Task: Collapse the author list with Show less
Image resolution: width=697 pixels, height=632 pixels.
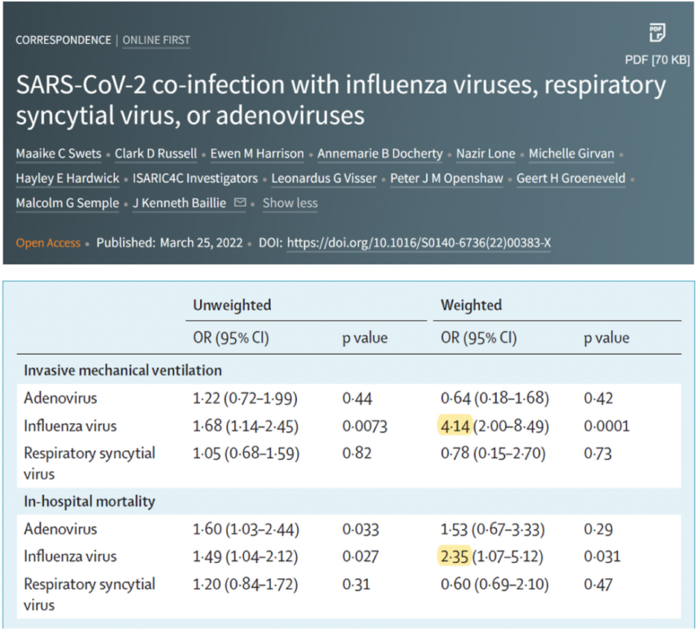Action: pos(290,203)
